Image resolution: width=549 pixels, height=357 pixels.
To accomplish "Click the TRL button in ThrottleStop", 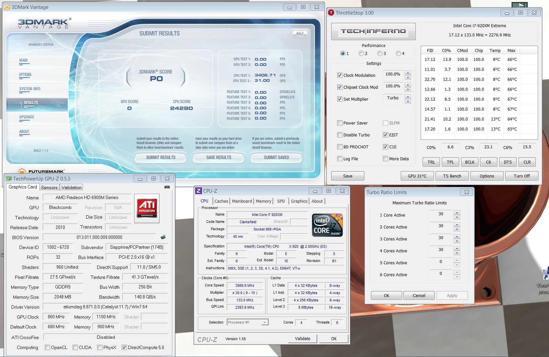I will [x=431, y=162].
